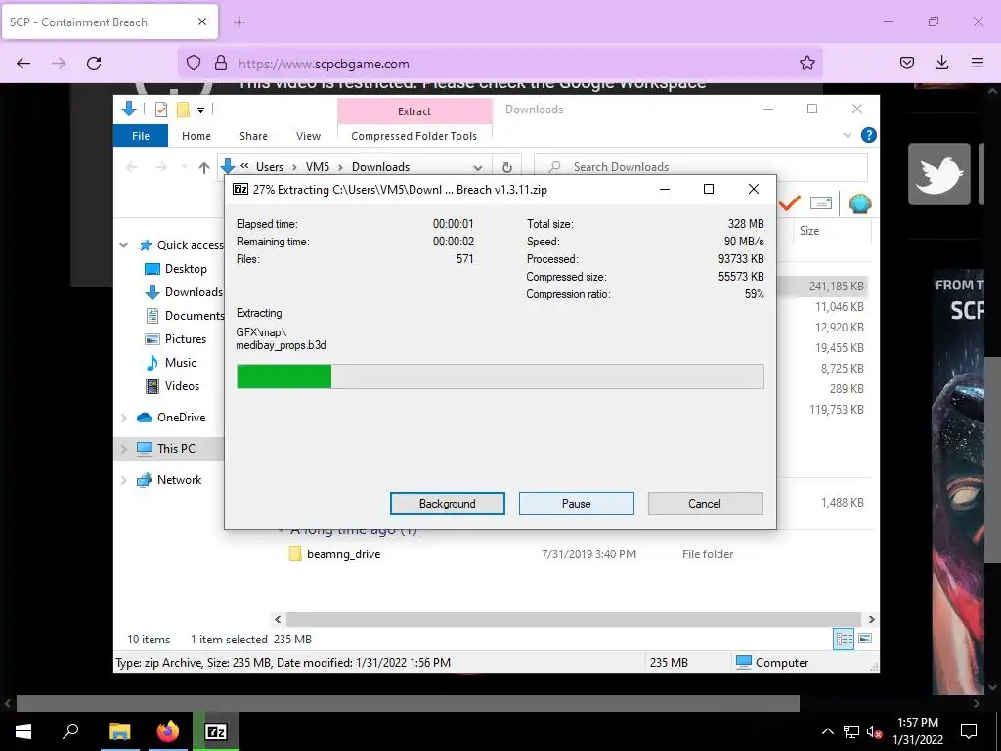Screen dimensions: 1001x751
Task: Switch to large thumbnails view icon
Action: (865, 639)
